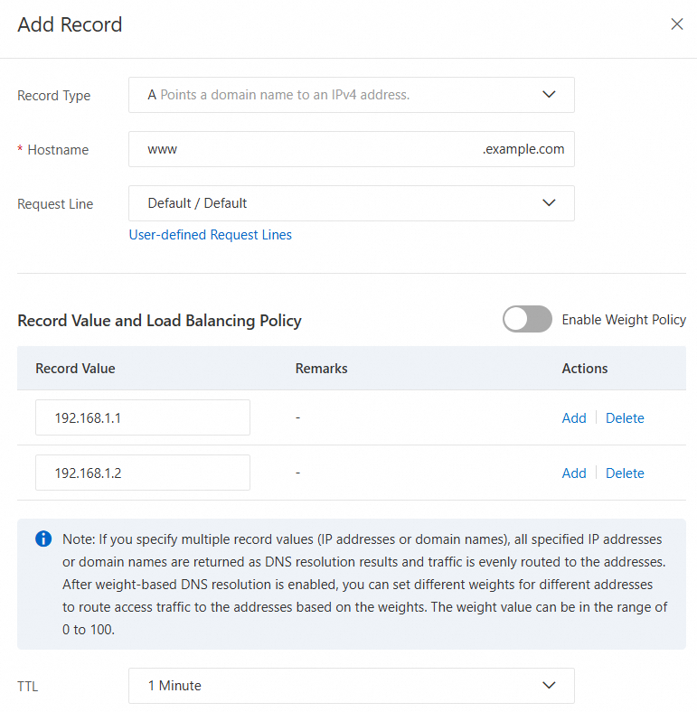Expand the Request Line dropdown
Image resolution: width=697 pixels, height=712 pixels.
click(x=351, y=203)
